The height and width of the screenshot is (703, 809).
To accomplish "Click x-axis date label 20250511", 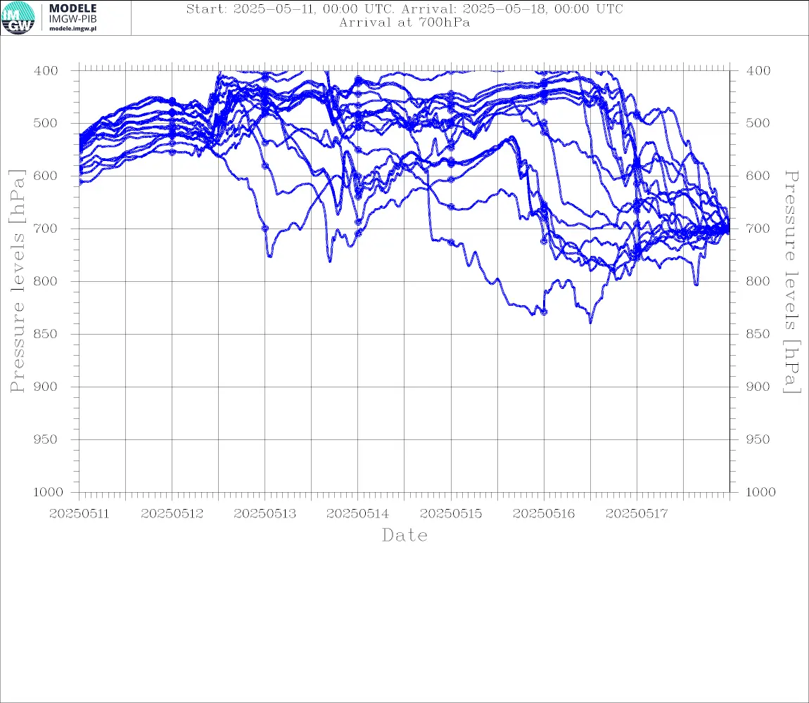I will click(x=79, y=514).
